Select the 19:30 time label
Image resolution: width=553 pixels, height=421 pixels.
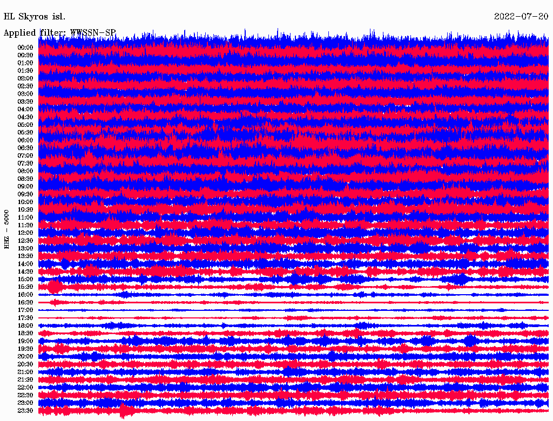tap(25, 349)
